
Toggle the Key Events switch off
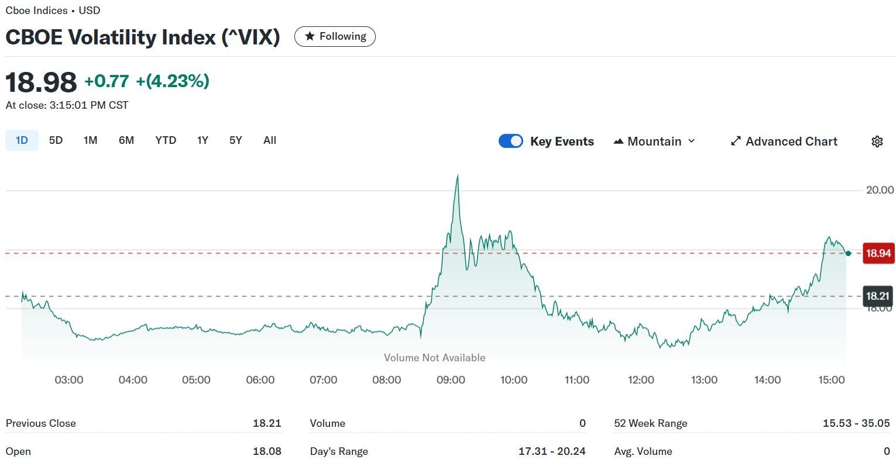click(x=511, y=141)
